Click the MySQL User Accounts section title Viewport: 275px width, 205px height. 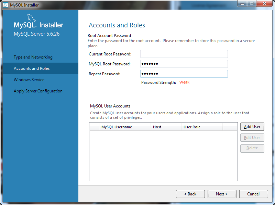pos(110,106)
